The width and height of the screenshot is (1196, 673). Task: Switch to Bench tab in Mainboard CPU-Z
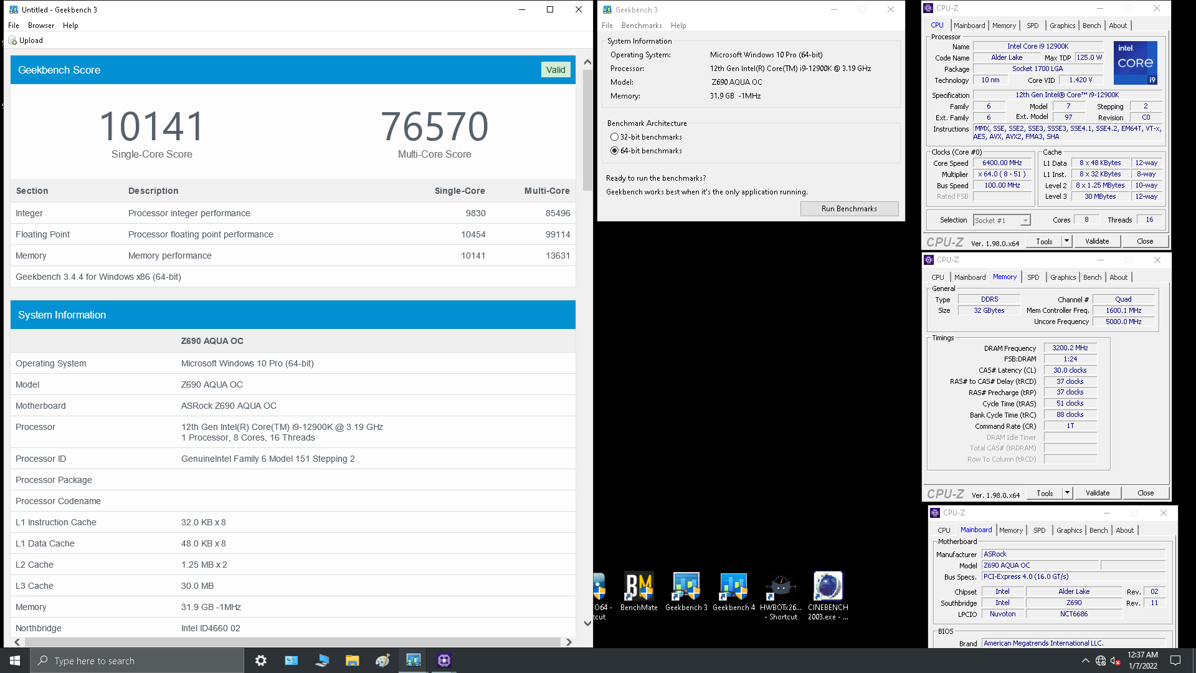point(1099,530)
